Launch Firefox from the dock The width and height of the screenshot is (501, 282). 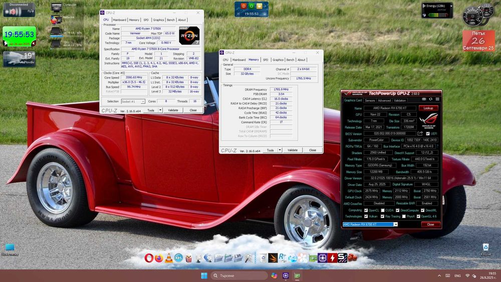(x=159, y=258)
